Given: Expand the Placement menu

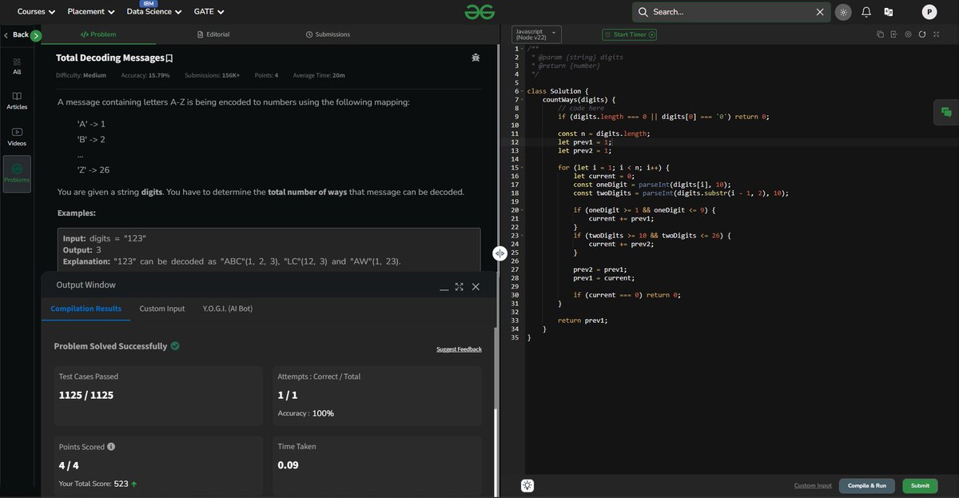Looking at the screenshot, I should [x=91, y=12].
